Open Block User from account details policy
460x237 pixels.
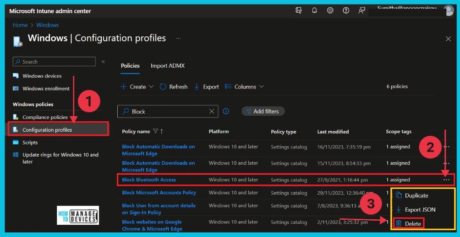coord(159,209)
